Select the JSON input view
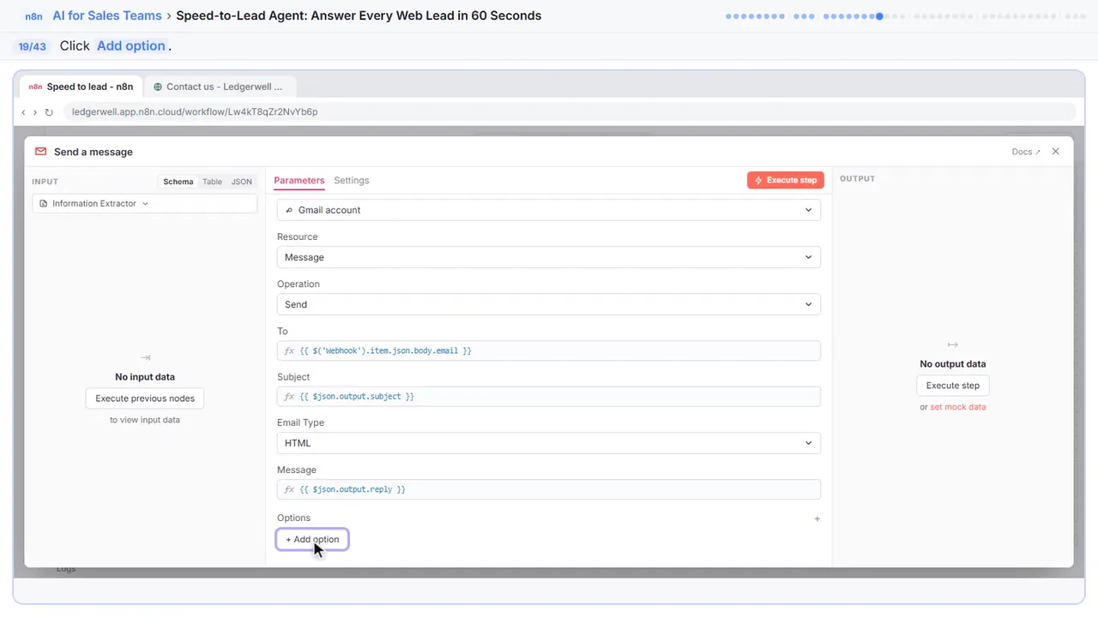This screenshot has width=1098, height=617. [242, 182]
